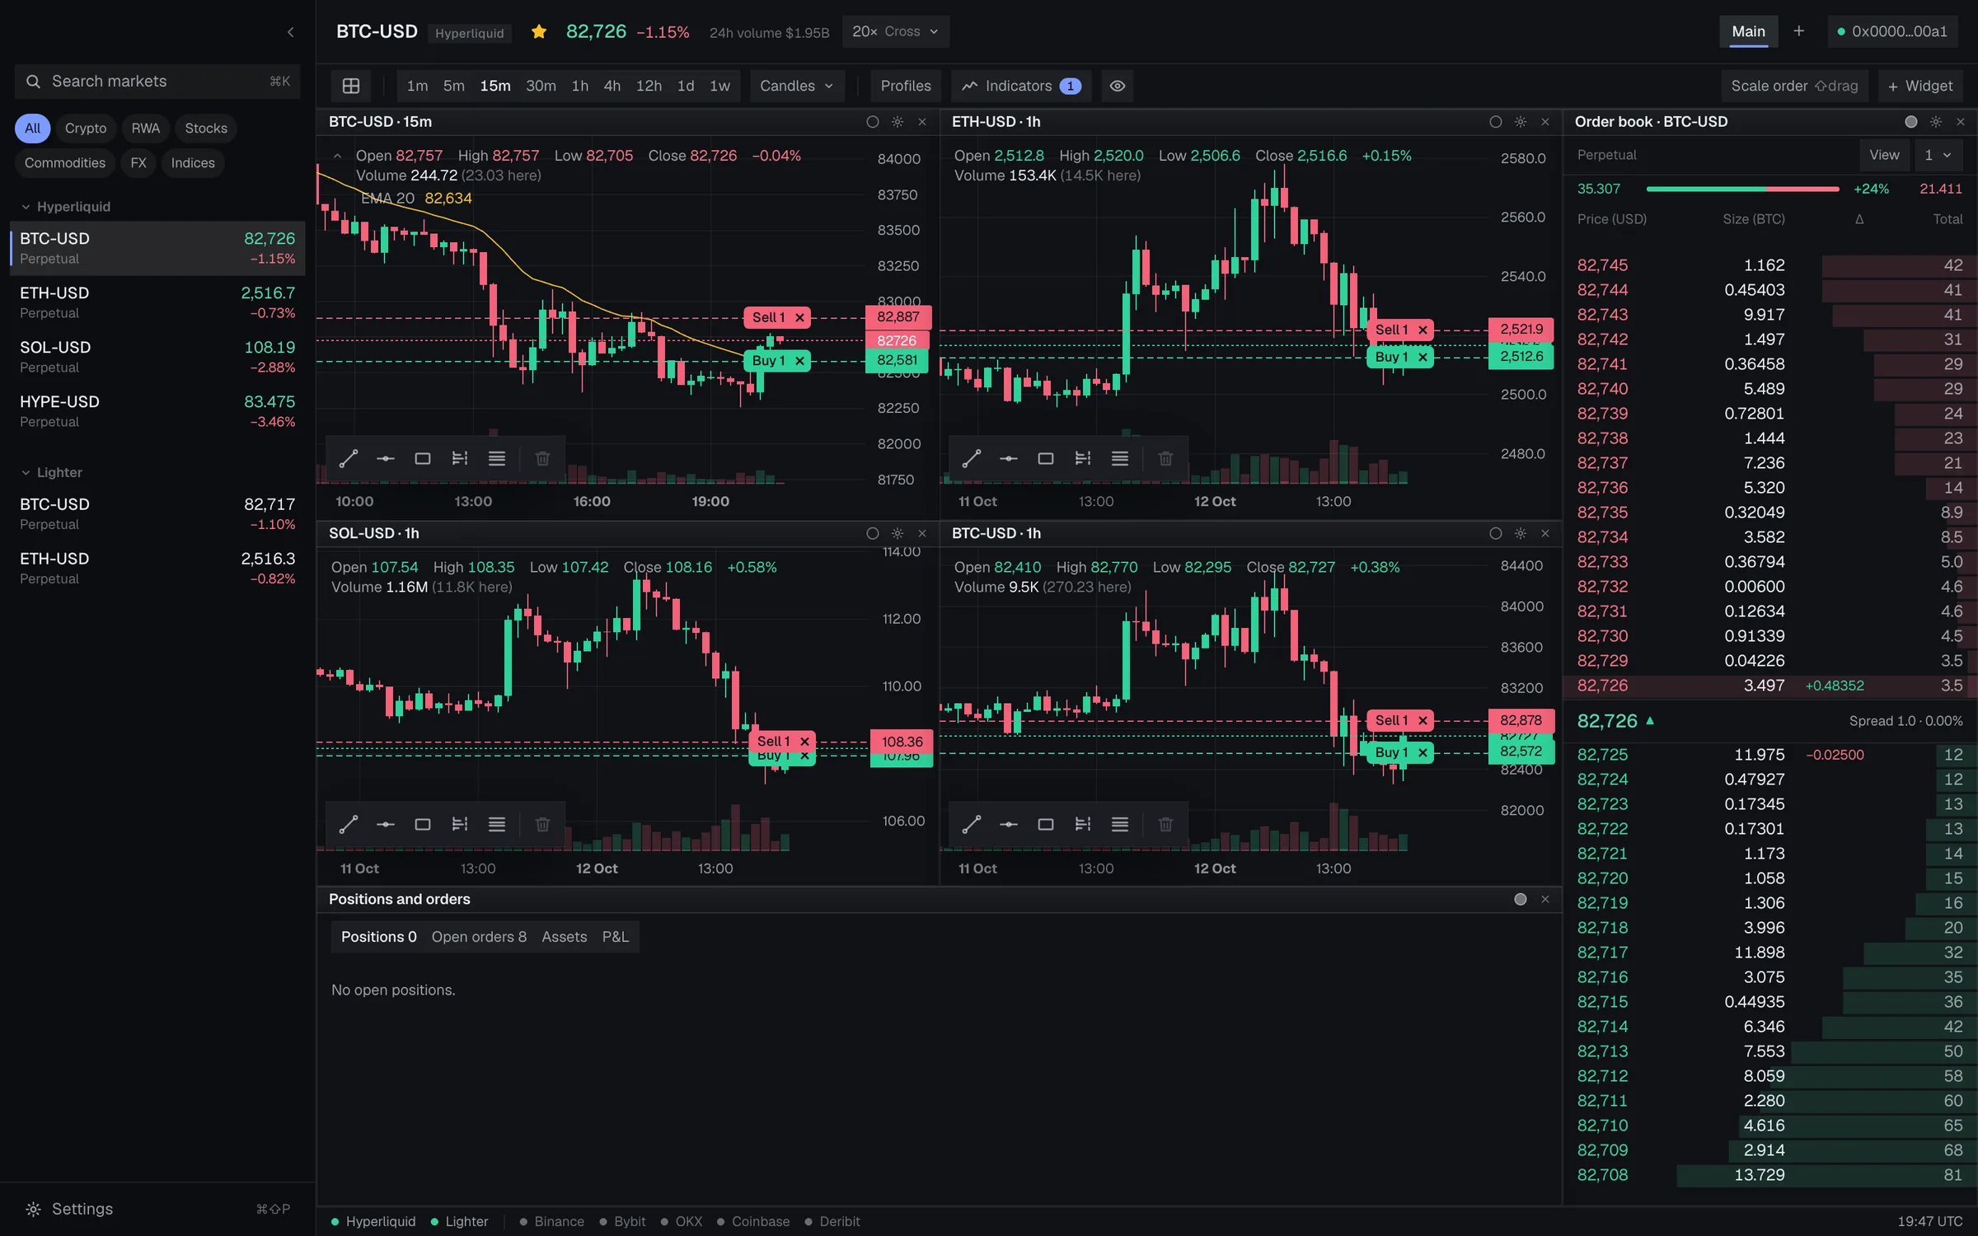This screenshot has width=1978, height=1236.
Task: Select the 4h timeframe
Action: point(612,86)
